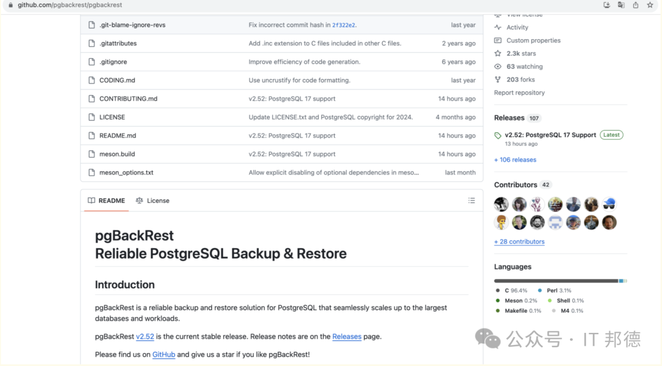
Task: Open the .gitattributes file
Action: (118, 43)
